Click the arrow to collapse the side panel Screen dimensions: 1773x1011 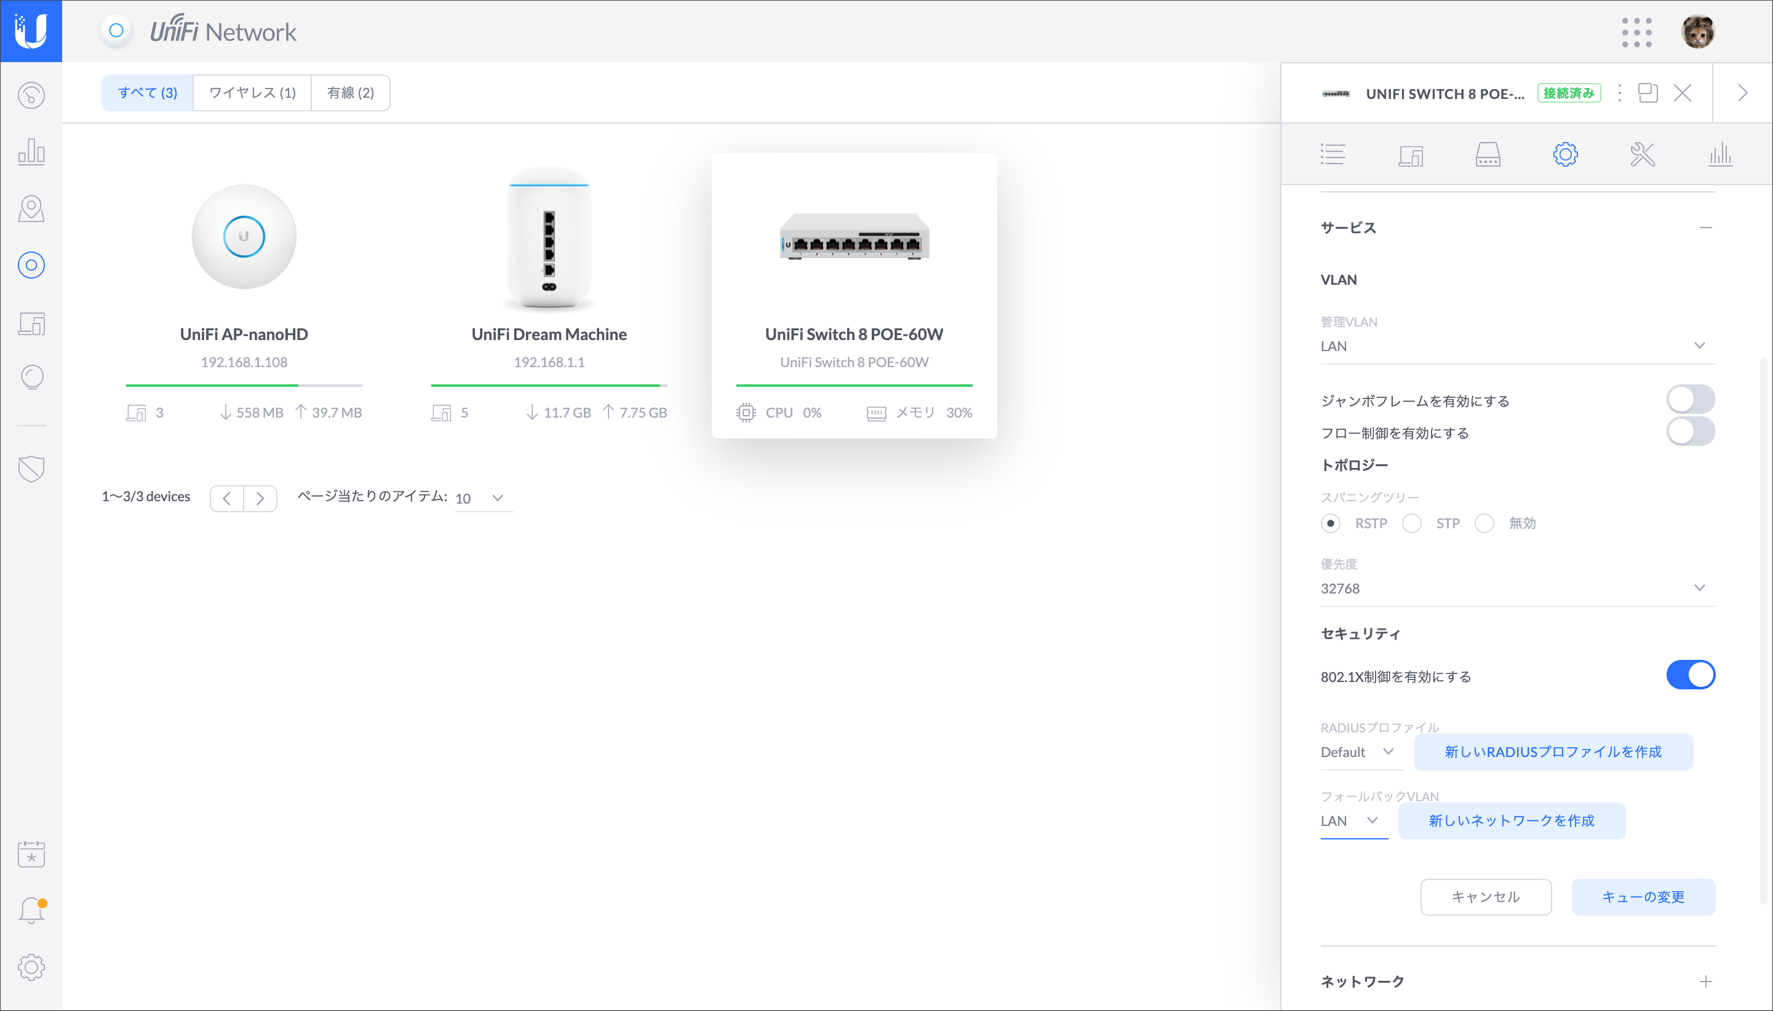coord(1742,93)
